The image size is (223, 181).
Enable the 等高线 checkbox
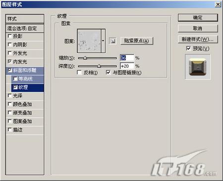pyautogui.click(x=15, y=79)
